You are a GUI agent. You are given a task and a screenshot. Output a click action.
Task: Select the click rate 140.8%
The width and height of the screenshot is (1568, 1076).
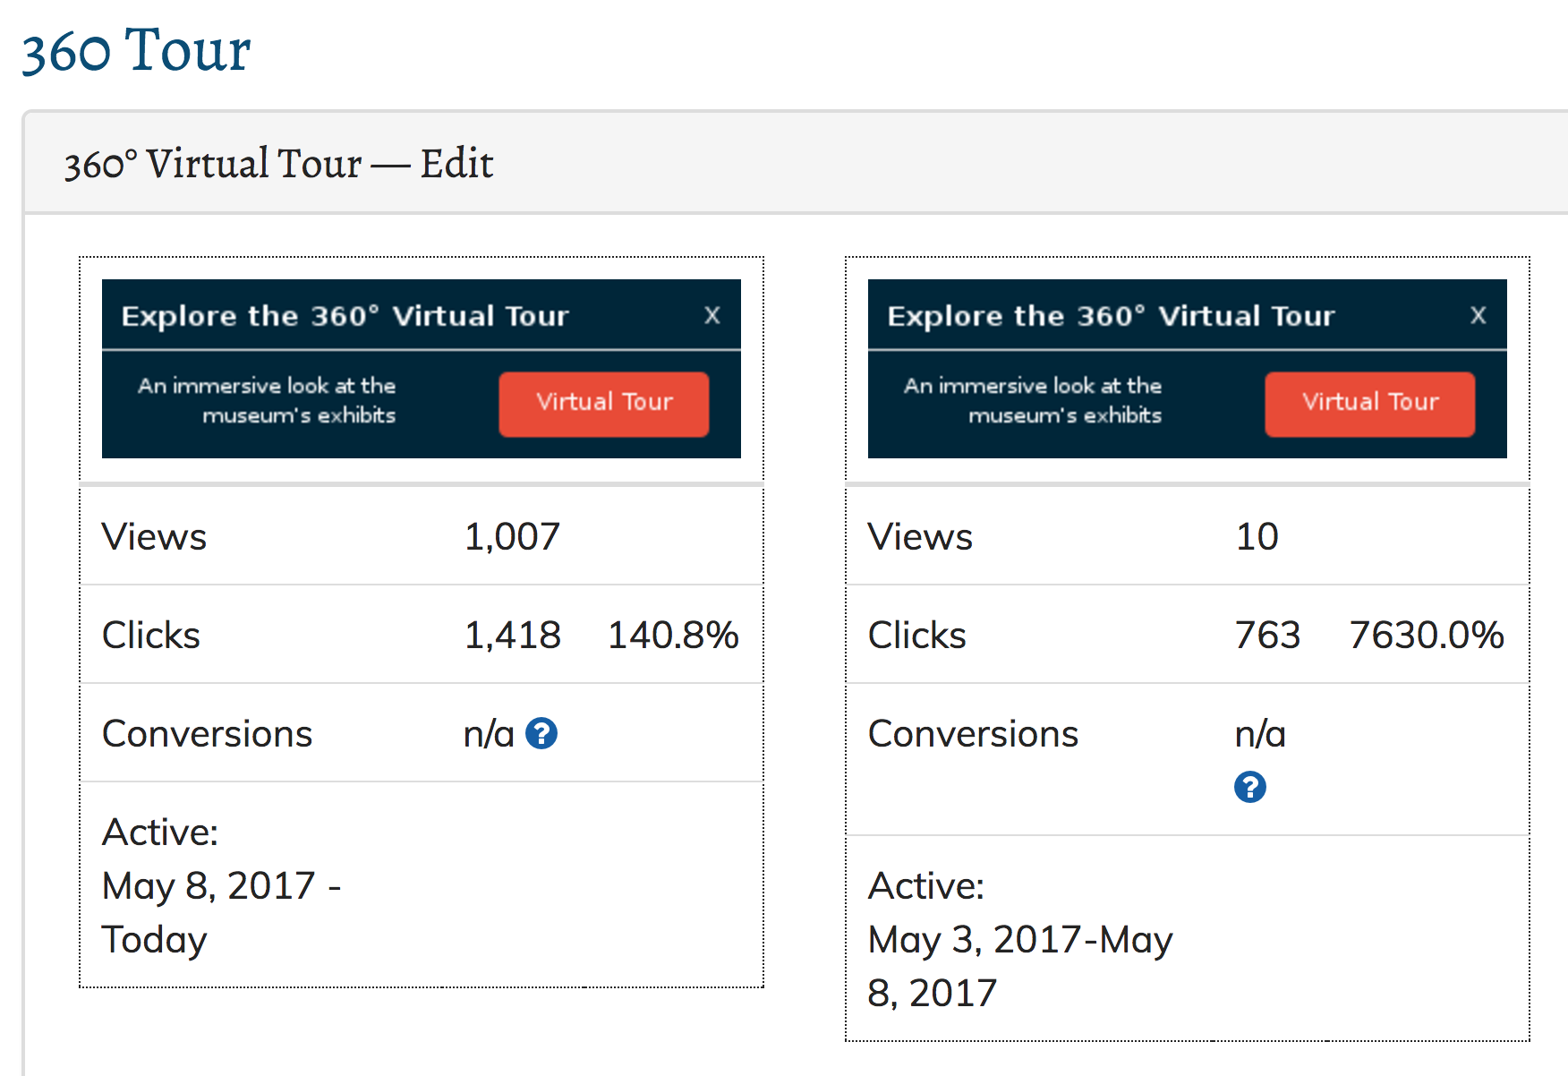(673, 635)
